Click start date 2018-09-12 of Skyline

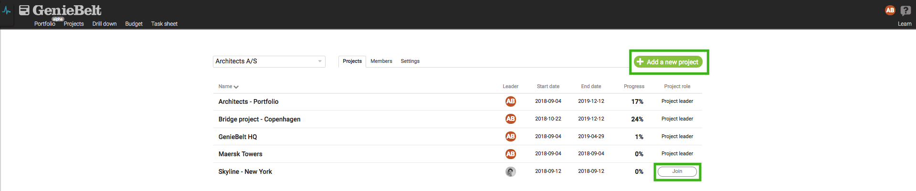(548, 171)
